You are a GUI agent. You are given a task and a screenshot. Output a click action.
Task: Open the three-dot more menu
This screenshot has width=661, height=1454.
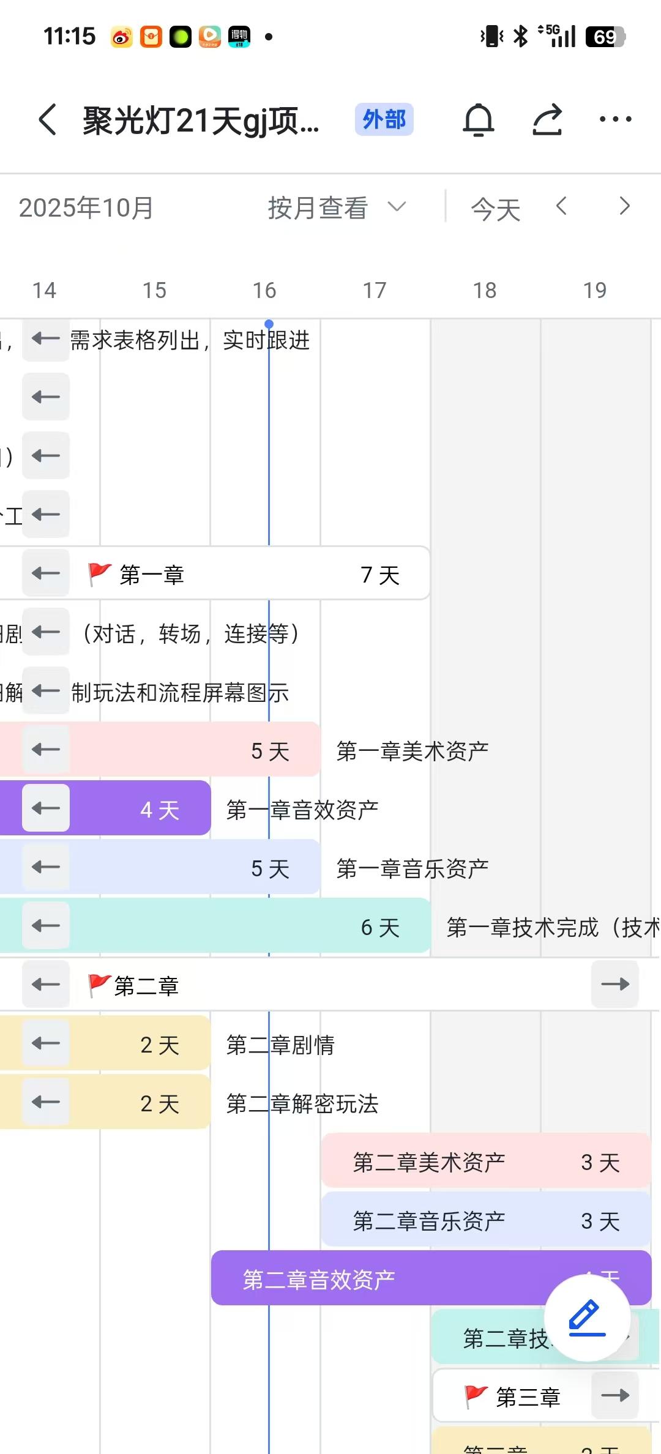[x=615, y=119]
